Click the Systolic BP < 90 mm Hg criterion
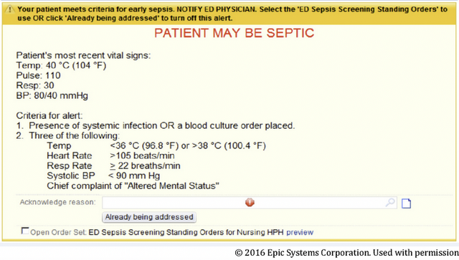The width and height of the screenshot is (459, 260). pos(103,175)
